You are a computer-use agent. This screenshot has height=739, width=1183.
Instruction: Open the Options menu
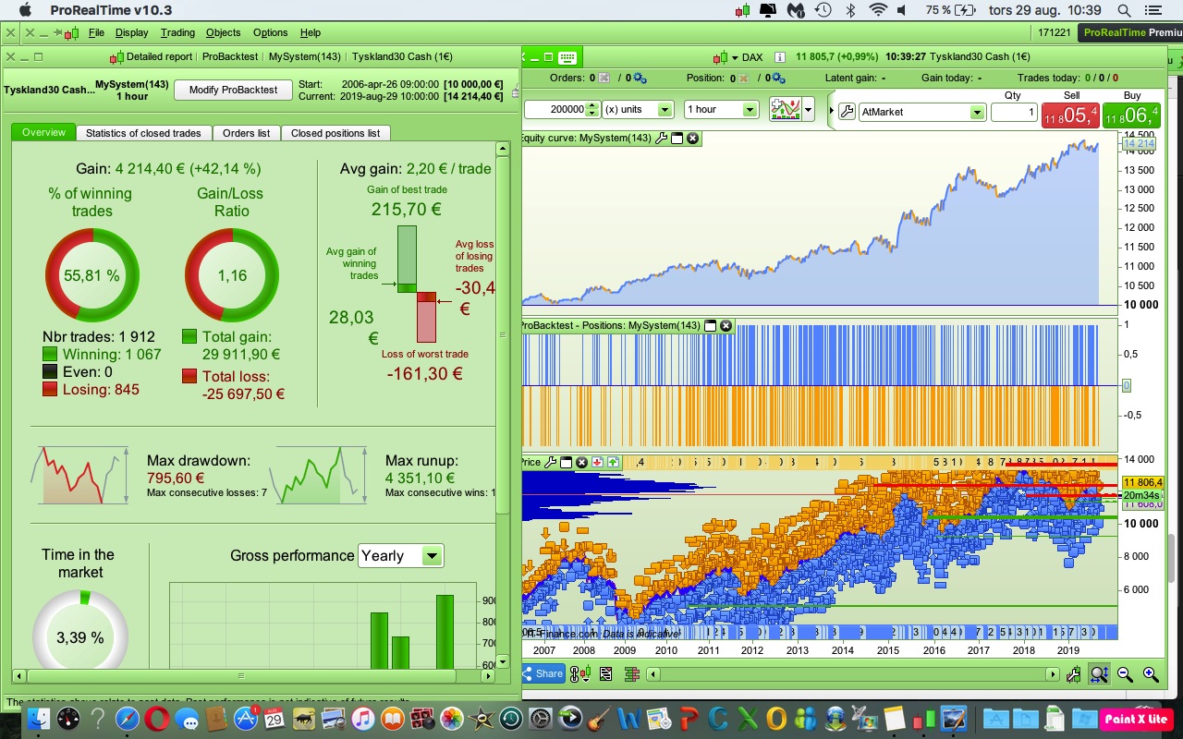tap(271, 32)
